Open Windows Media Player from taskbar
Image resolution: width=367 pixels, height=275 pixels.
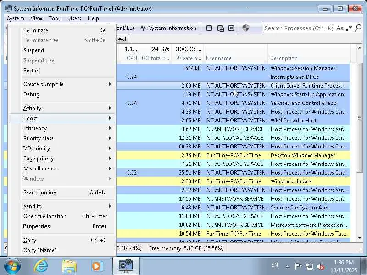click(97, 266)
